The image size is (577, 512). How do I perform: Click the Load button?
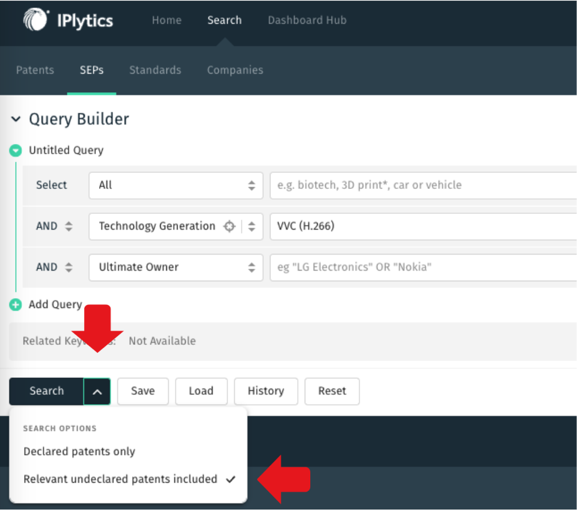201,392
